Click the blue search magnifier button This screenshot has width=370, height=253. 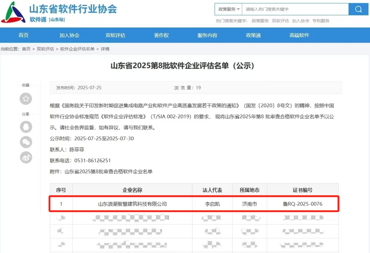coord(358,9)
